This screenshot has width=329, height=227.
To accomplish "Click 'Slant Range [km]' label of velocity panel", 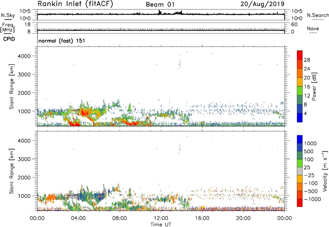I will pos(12,171).
